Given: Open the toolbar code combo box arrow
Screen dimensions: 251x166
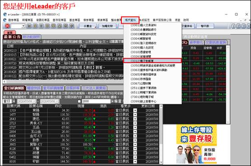Looking at the screenshot, I should pyautogui.click(x=23, y=26).
